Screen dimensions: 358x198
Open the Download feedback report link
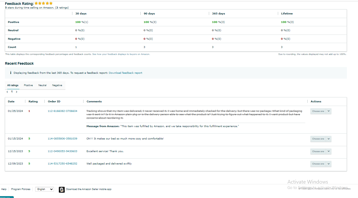125,73
